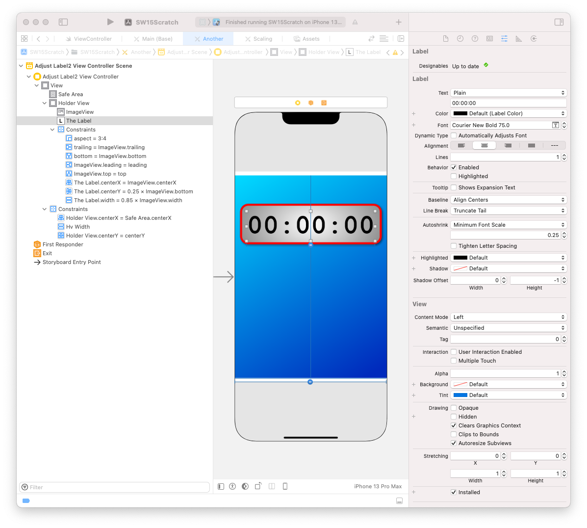Select justified text alignment button
587x528 pixels.
click(x=531, y=146)
